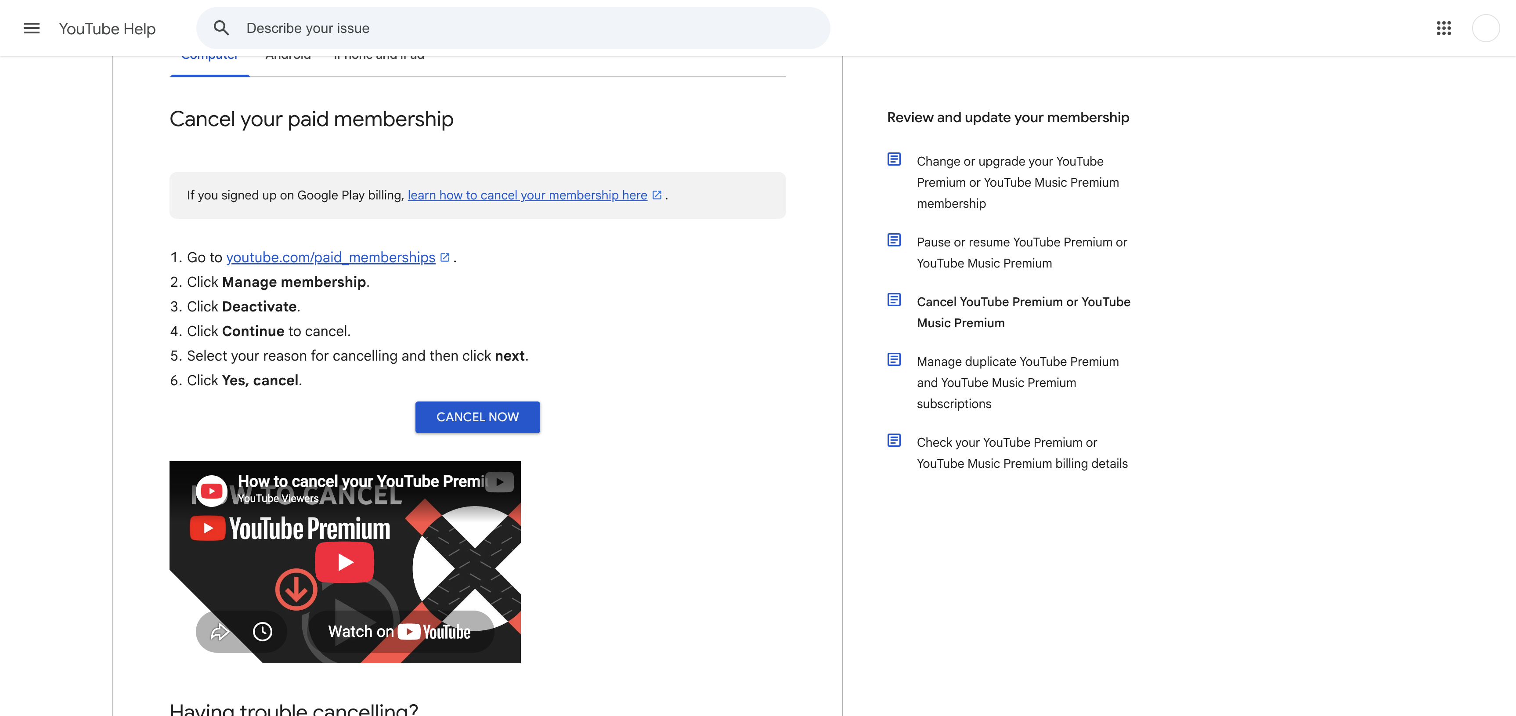Click article icon beside Check billing details
This screenshot has height=716, width=1516.
894,440
